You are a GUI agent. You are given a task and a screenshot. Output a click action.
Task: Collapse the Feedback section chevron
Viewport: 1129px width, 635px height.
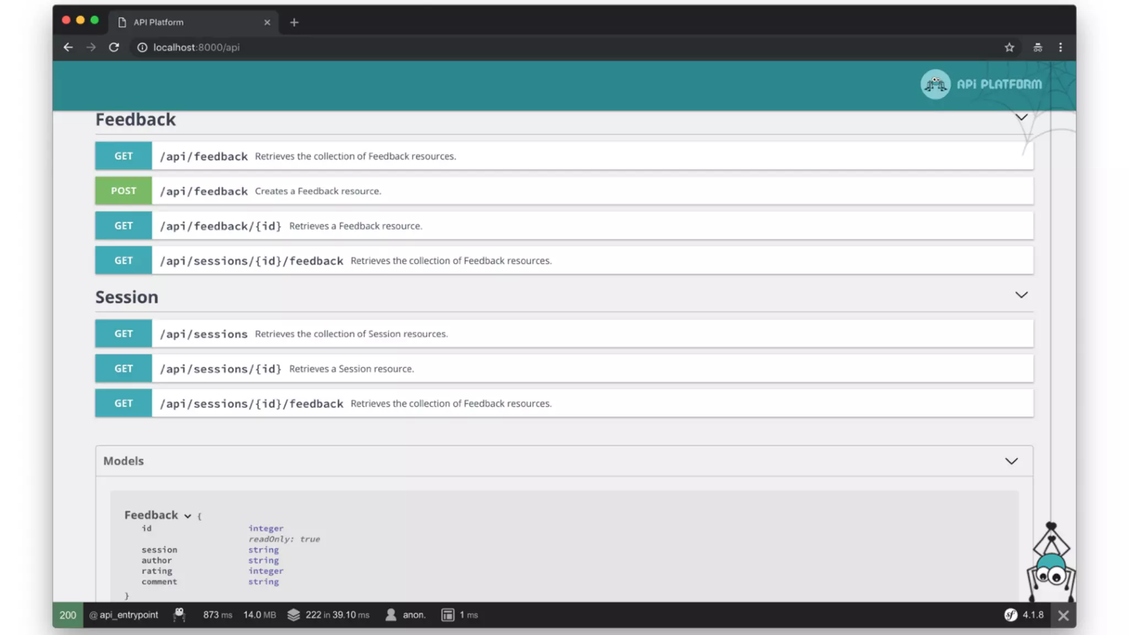(1021, 117)
